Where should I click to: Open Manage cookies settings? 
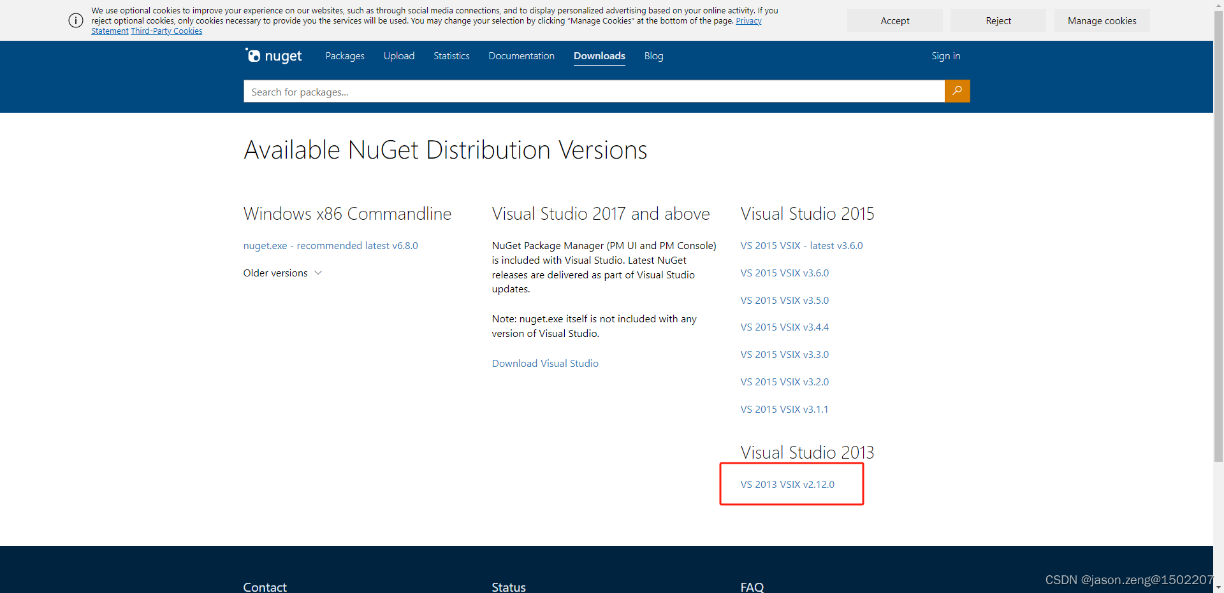[1102, 20]
